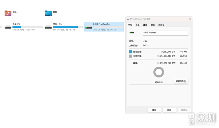The width and height of the screenshot is (219, 128).
Task: Switch to the 工具 tab
Action: click(138, 25)
